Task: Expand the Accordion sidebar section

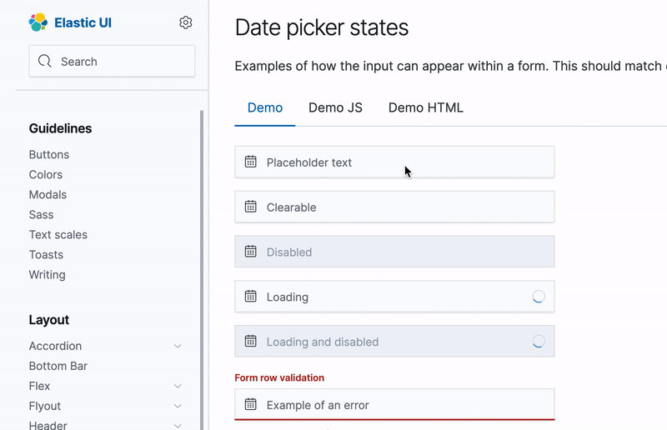Action: [178, 346]
